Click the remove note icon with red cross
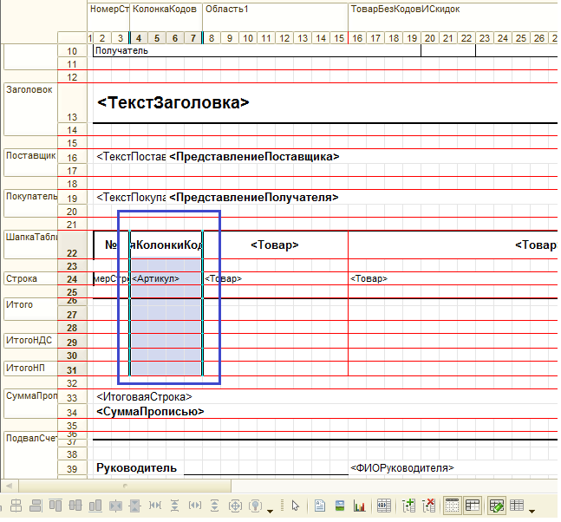Screen dimensions: 561x522 pyautogui.click(x=429, y=506)
